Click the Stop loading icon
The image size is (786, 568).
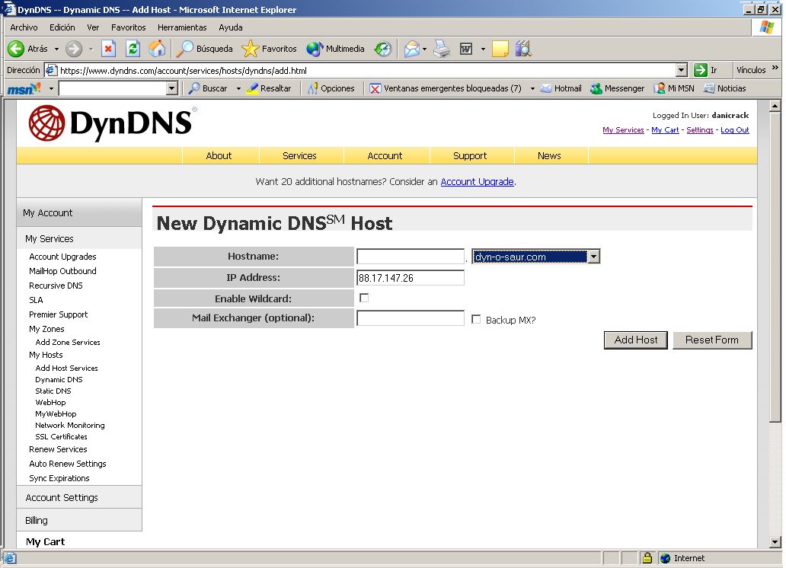[x=108, y=49]
